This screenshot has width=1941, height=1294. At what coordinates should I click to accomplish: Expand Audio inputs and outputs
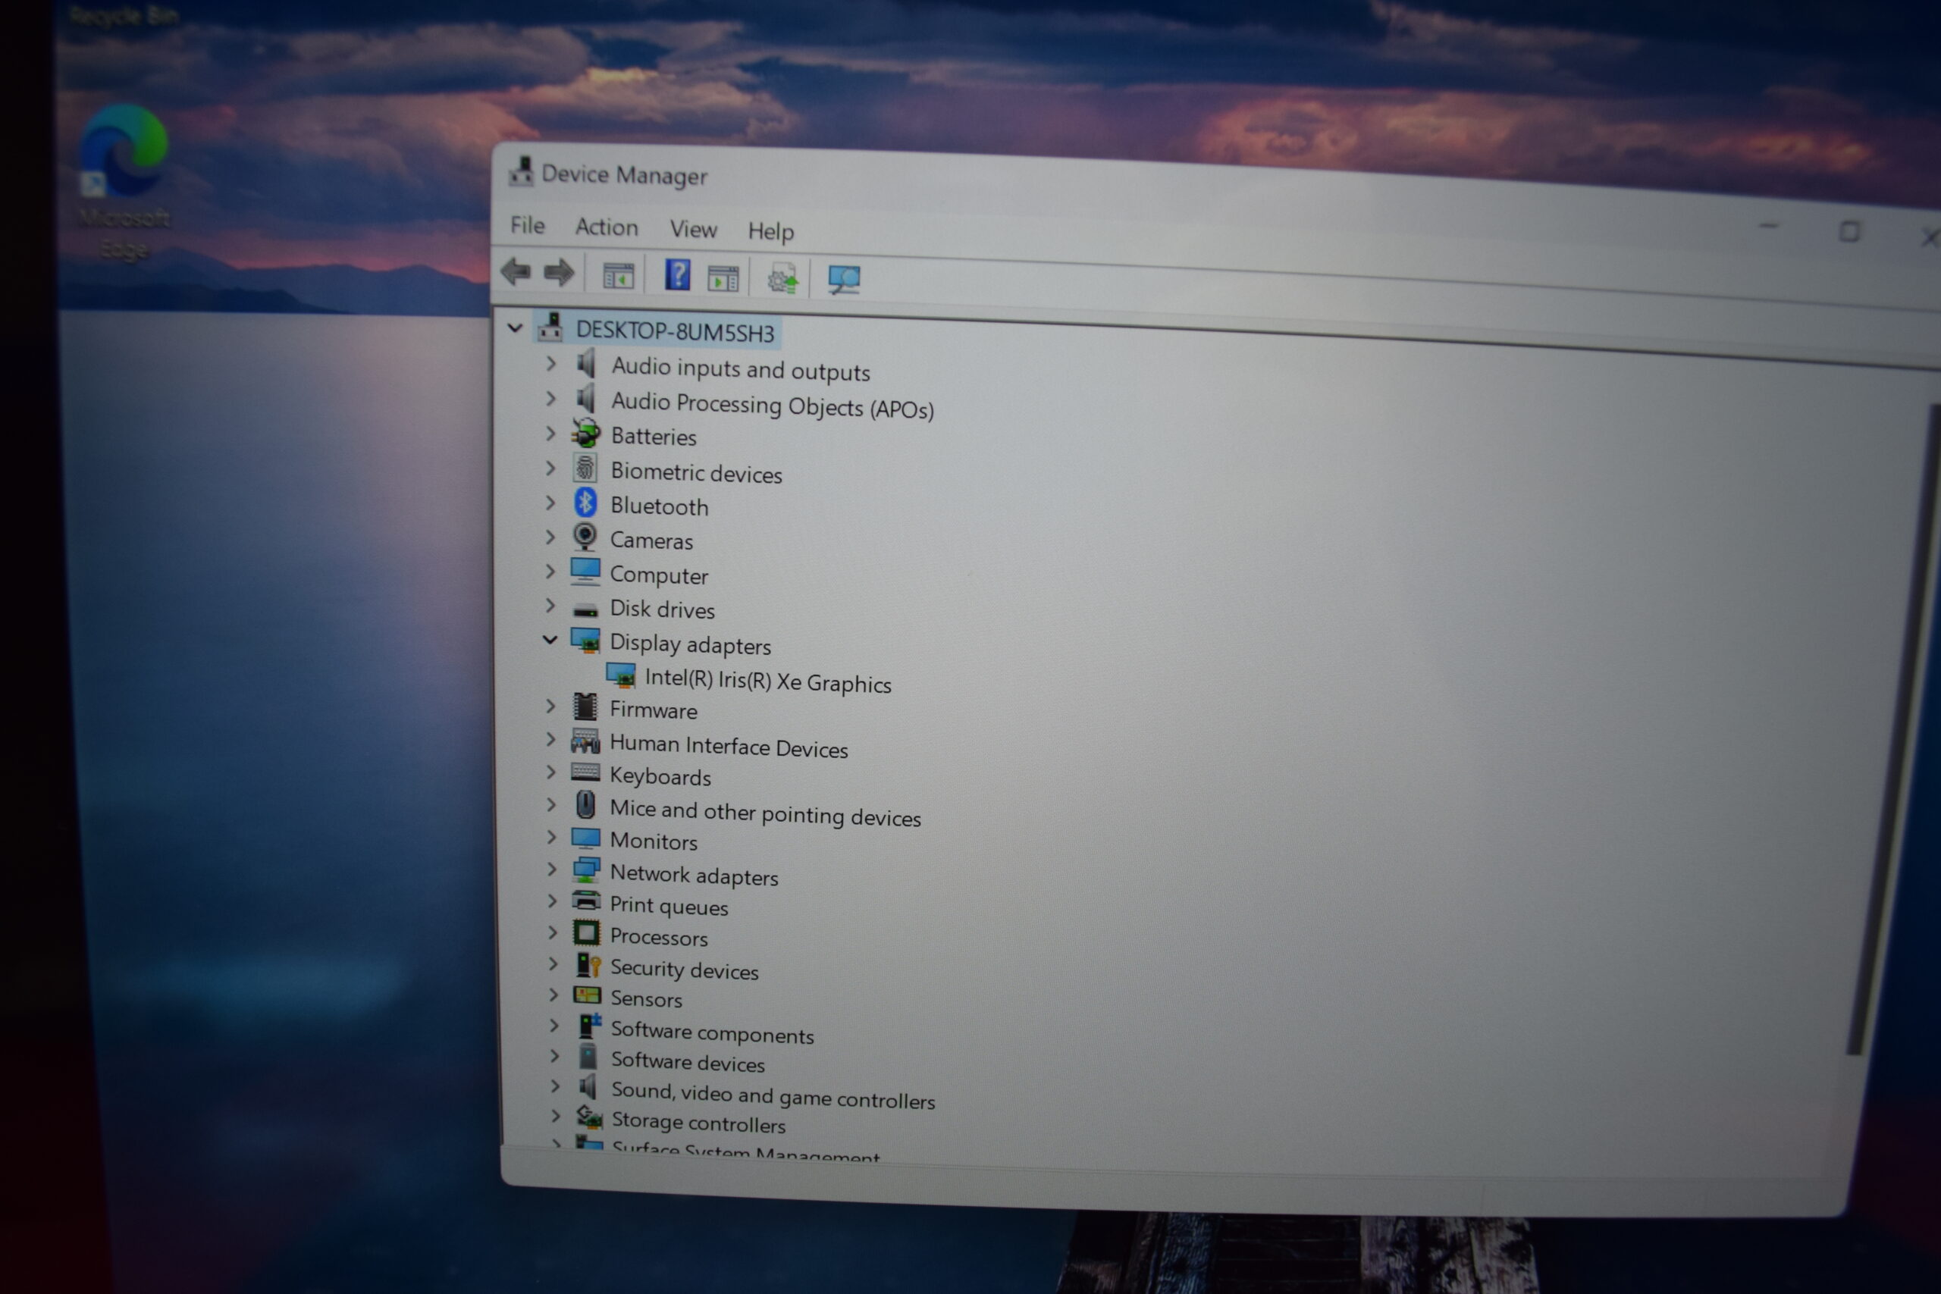click(x=550, y=363)
